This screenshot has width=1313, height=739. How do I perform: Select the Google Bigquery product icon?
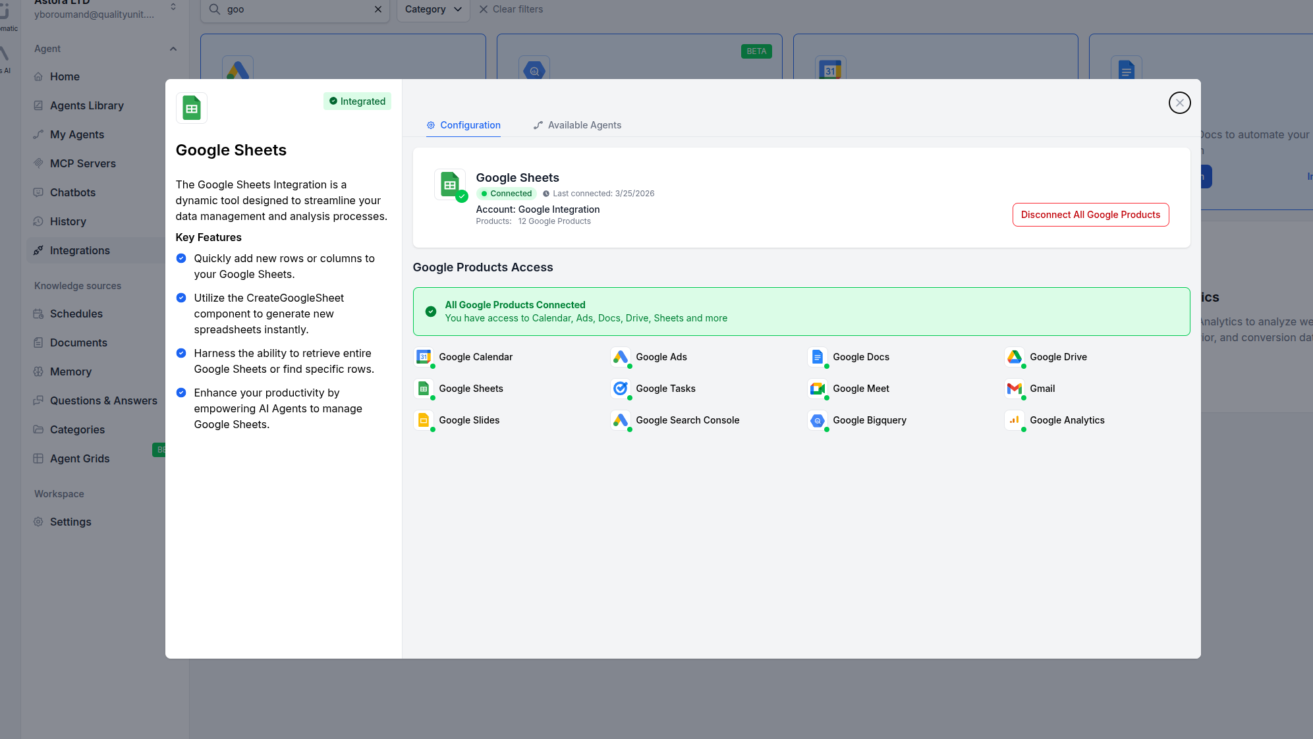[x=817, y=420]
